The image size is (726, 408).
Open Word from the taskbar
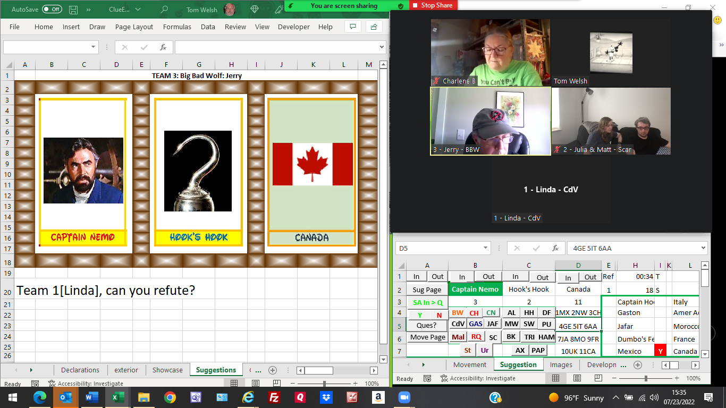[x=92, y=397]
